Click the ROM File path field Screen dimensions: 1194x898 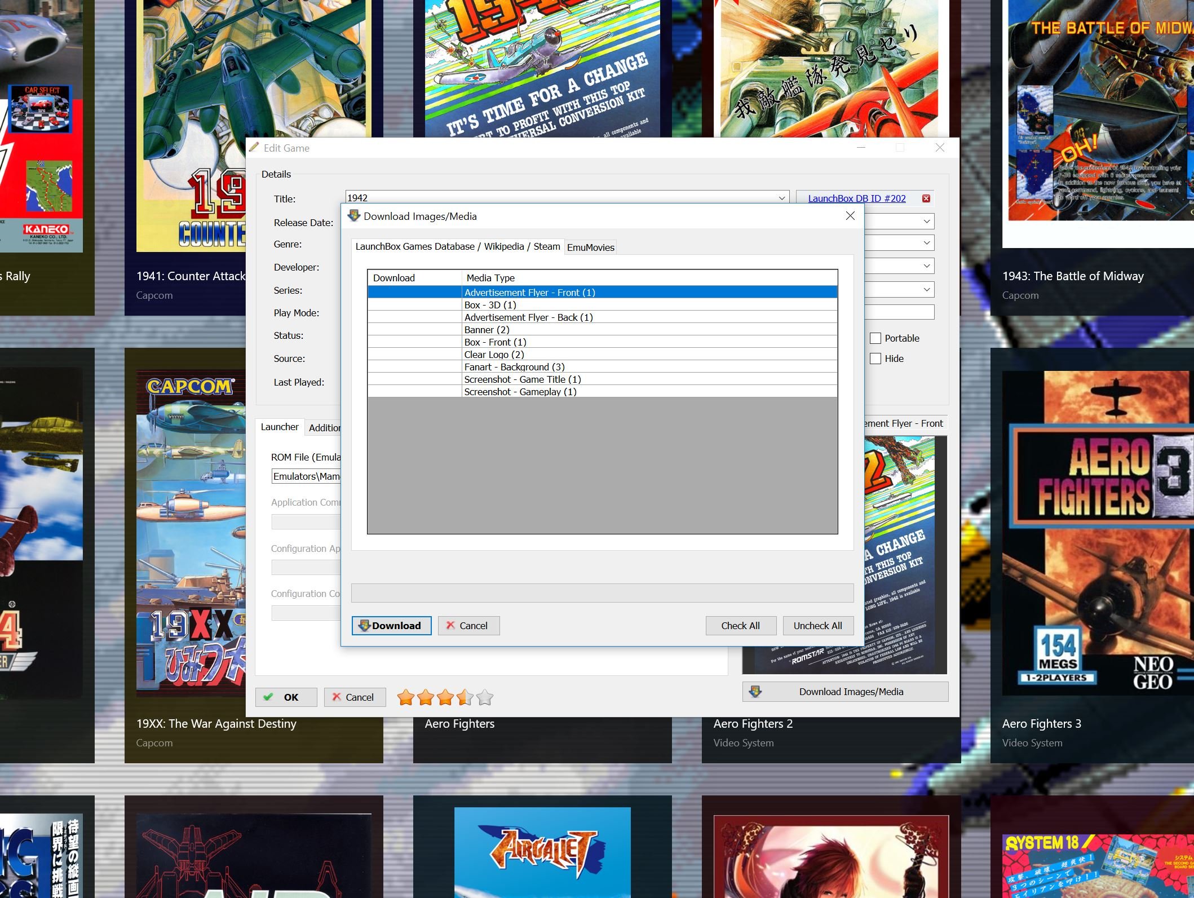(306, 476)
